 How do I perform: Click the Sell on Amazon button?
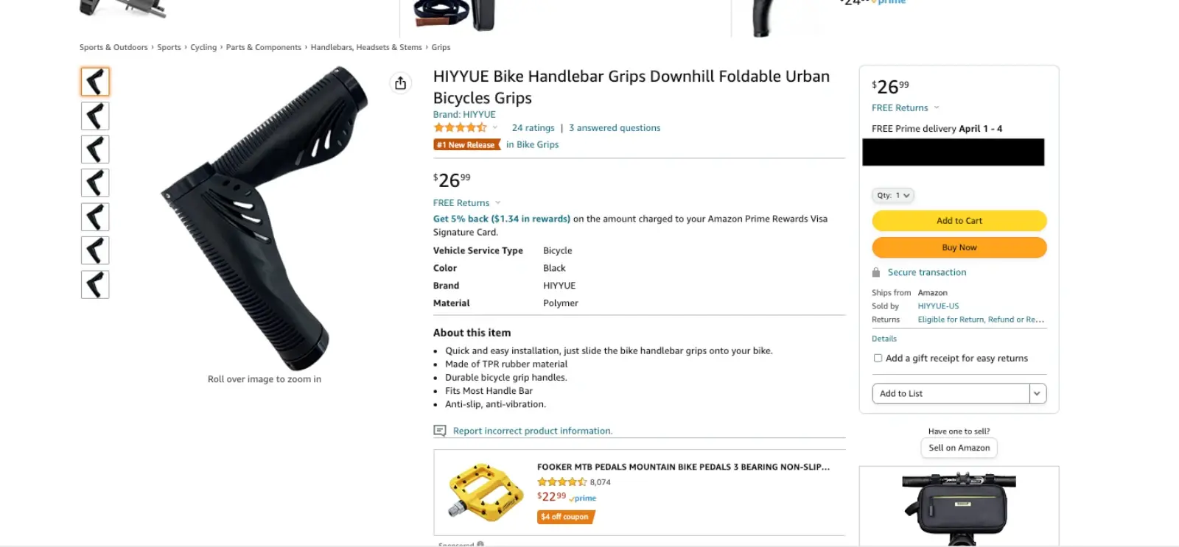[959, 448]
